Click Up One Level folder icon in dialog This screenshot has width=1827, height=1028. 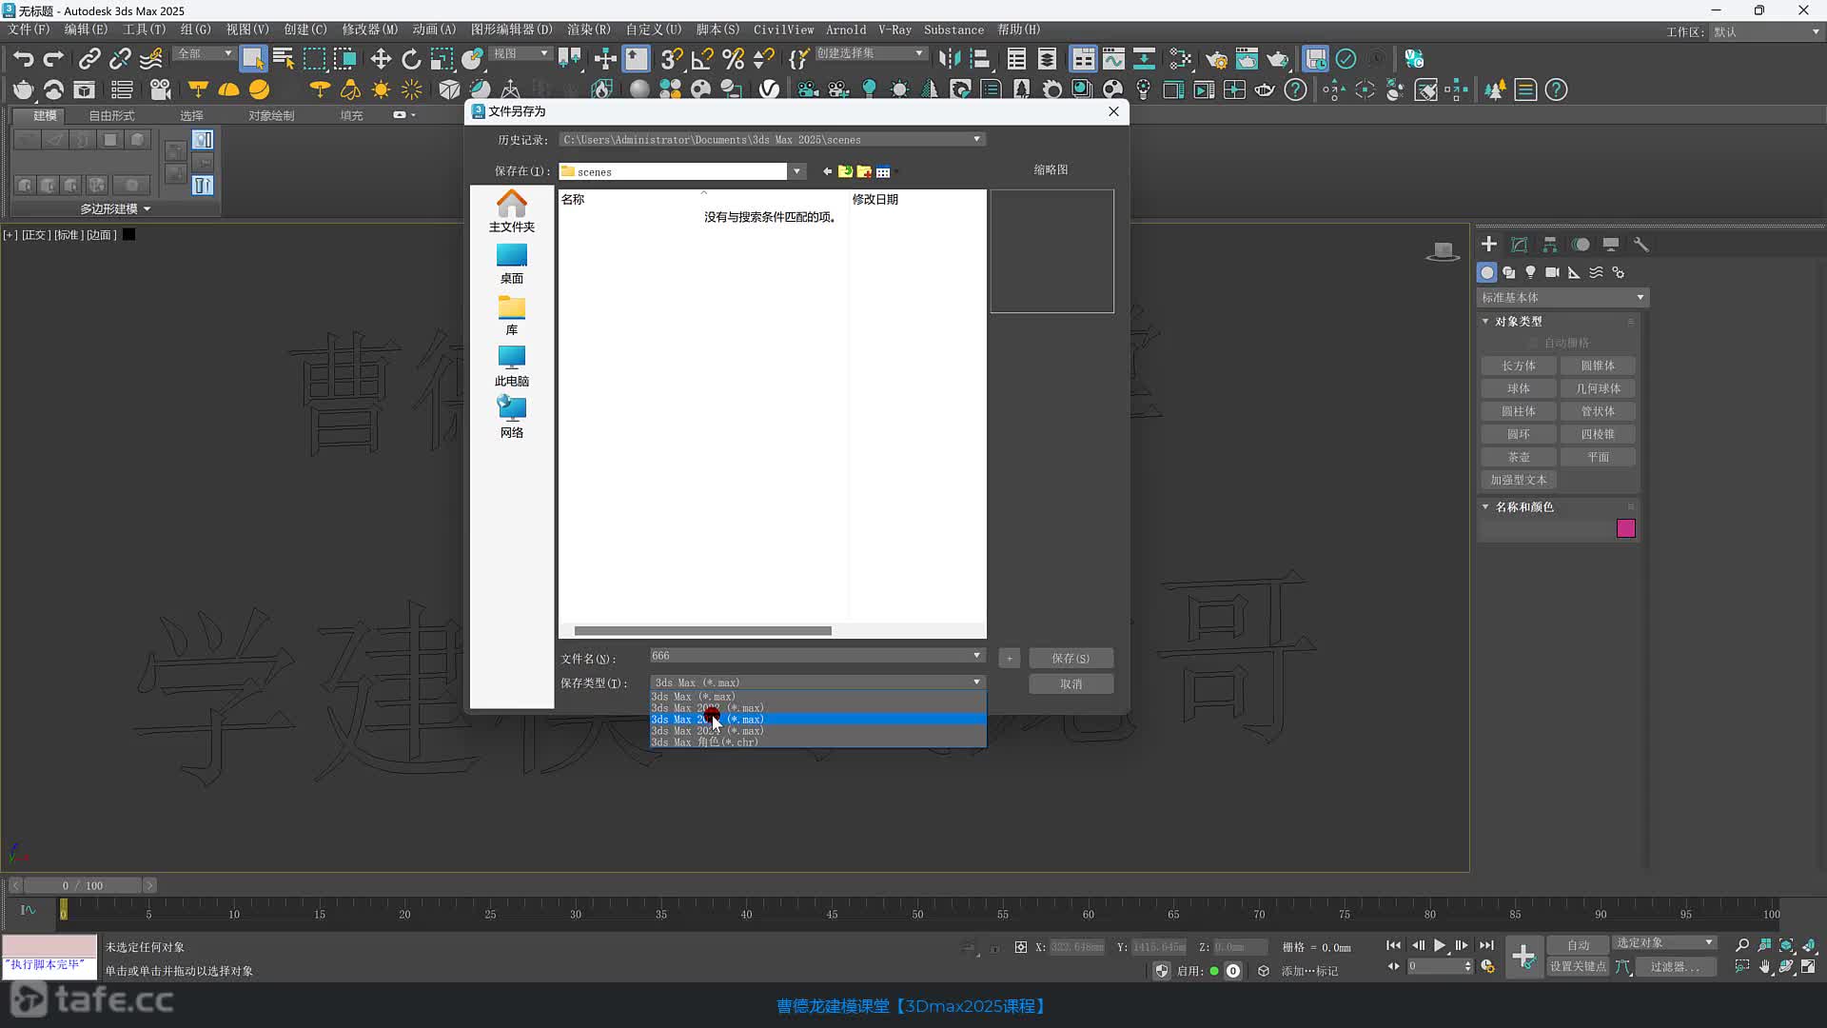[x=845, y=171]
